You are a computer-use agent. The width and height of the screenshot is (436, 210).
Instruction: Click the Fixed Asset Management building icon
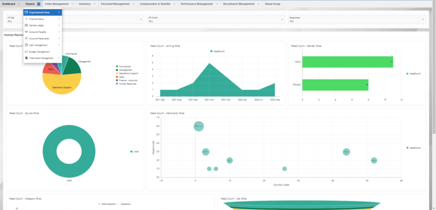(26, 58)
